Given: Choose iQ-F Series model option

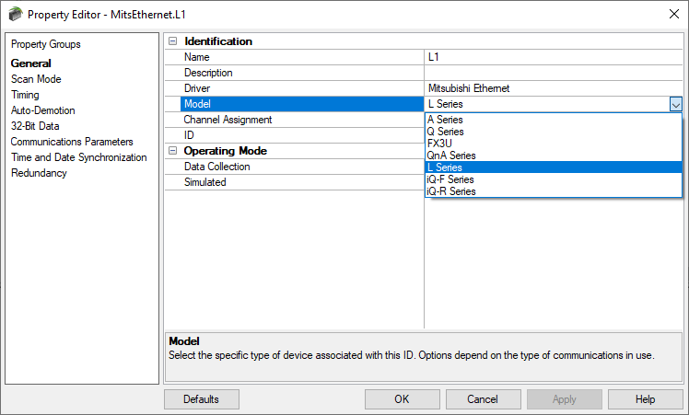Looking at the screenshot, I should click(554, 179).
